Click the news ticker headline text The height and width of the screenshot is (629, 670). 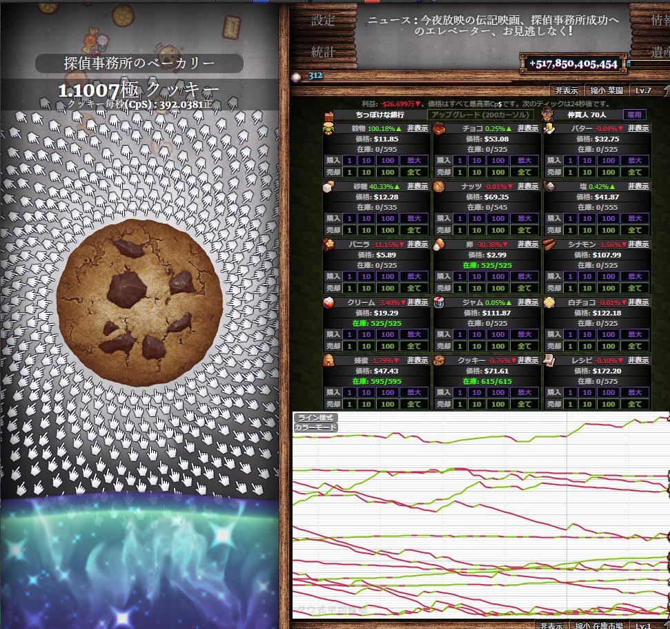point(493,26)
